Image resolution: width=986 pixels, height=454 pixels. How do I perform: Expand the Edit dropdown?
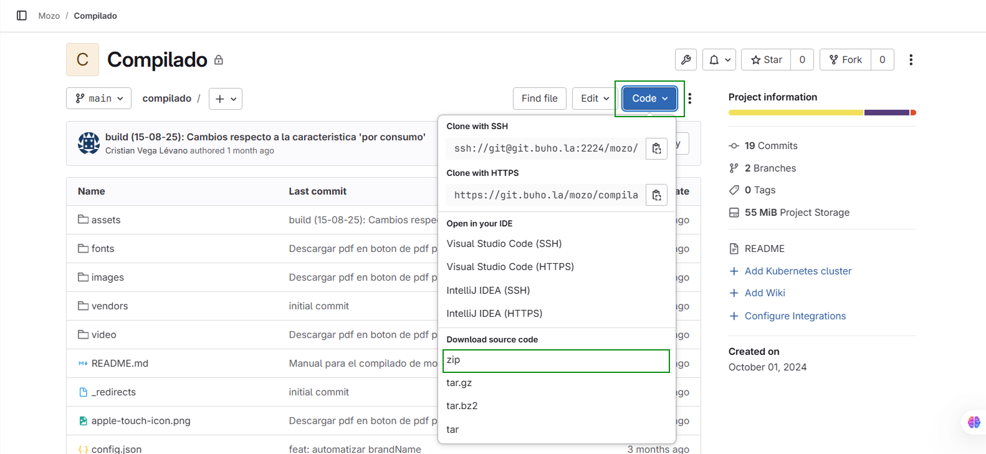tap(595, 99)
